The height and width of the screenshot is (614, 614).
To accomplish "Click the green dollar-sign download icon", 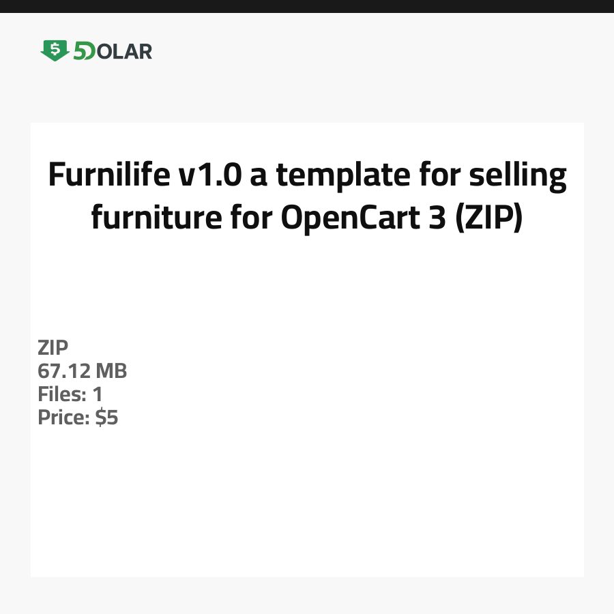I will point(55,50).
